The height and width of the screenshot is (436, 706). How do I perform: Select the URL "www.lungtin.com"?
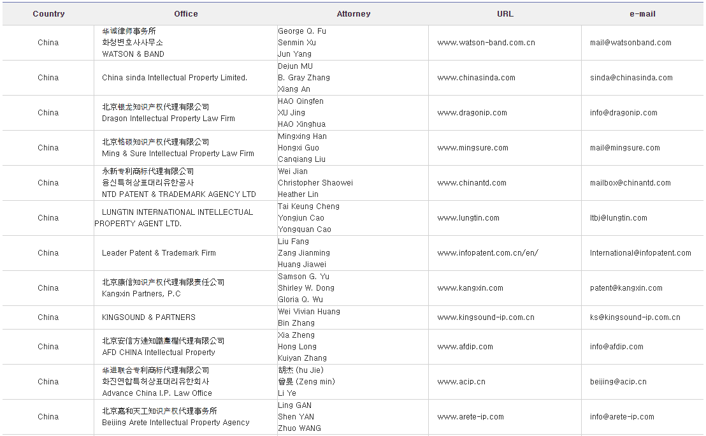pos(468,219)
